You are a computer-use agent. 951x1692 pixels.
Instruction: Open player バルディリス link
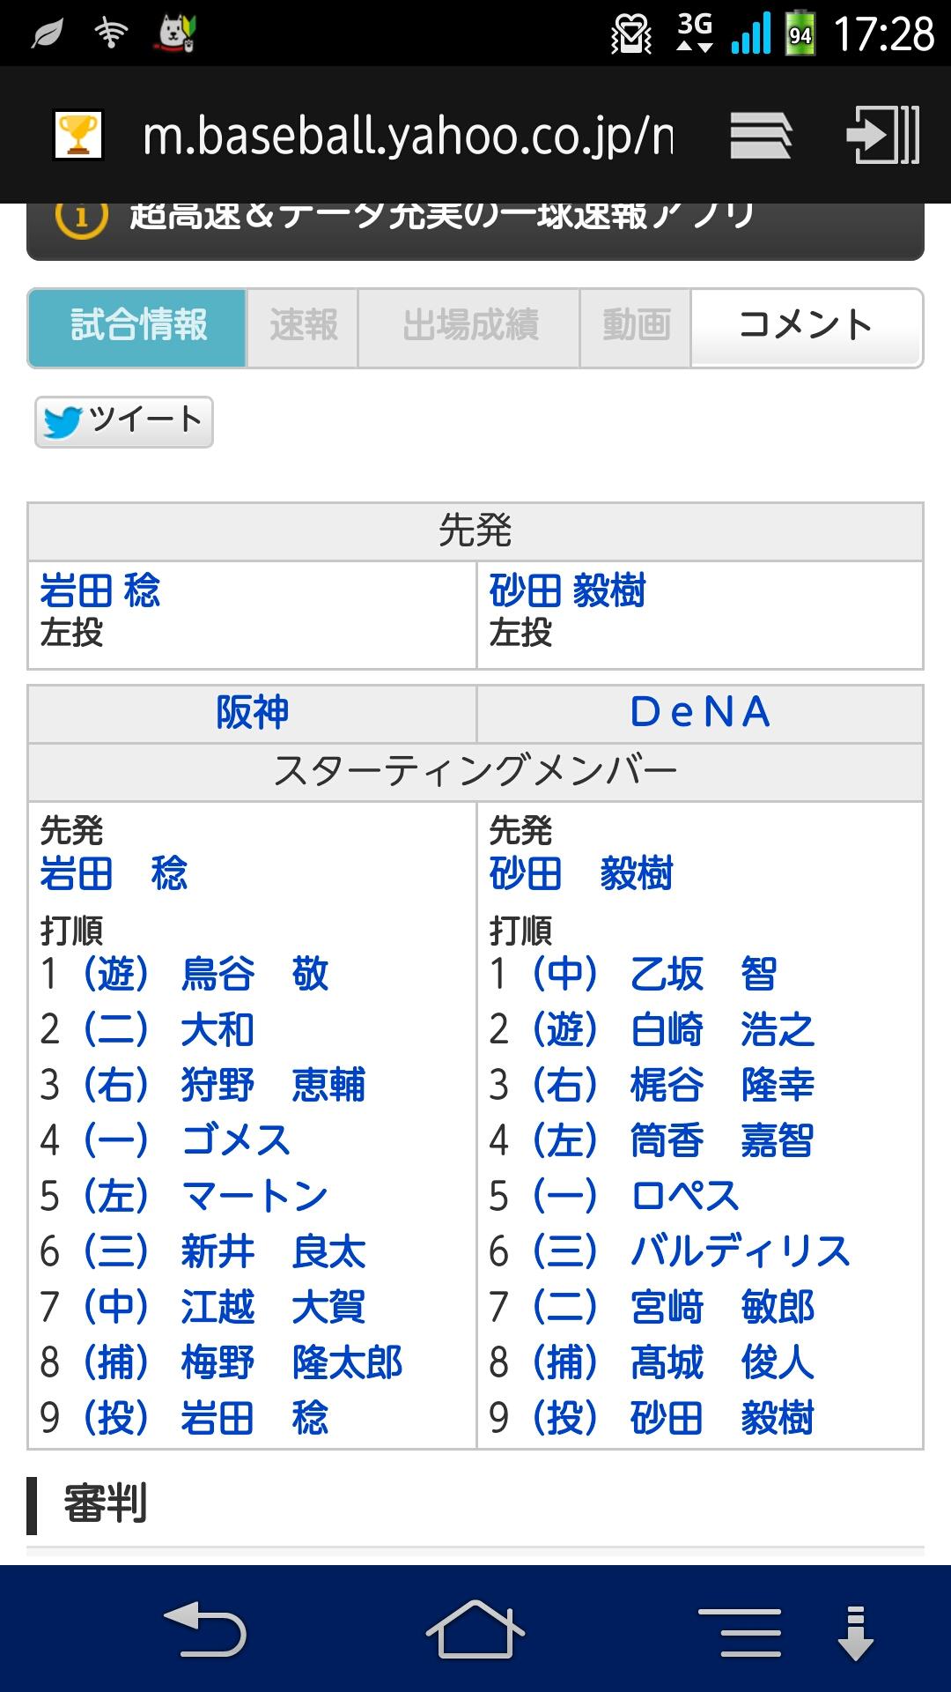(741, 1251)
